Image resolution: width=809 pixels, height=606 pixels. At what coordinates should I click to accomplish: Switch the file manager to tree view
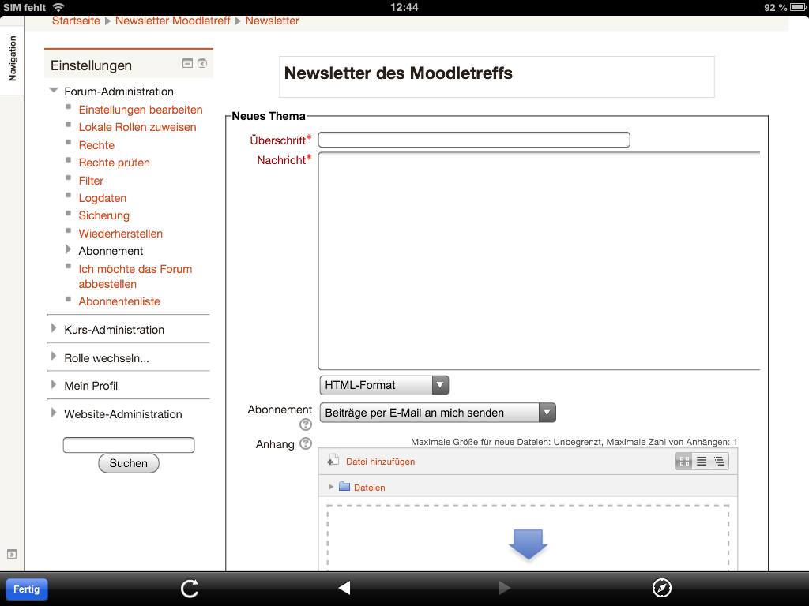(719, 462)
